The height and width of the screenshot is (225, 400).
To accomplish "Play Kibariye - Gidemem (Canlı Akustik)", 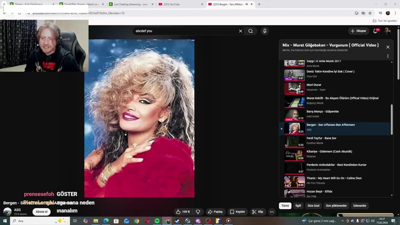I will pyautogui.click(x=334, y=155).
